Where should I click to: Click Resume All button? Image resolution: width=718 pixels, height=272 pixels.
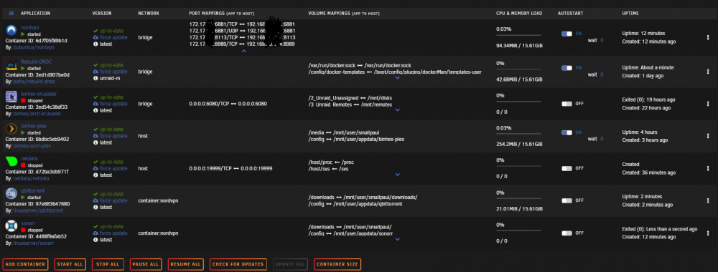[x=185, y=264]
